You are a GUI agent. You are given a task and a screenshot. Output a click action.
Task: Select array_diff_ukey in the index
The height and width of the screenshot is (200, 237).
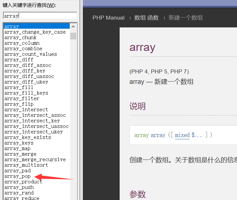tap(26, 82)
